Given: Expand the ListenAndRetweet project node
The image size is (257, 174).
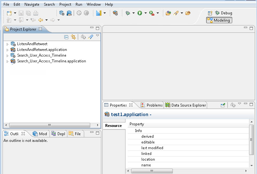Looking at the screenshot, I should (x=8, y=44).
